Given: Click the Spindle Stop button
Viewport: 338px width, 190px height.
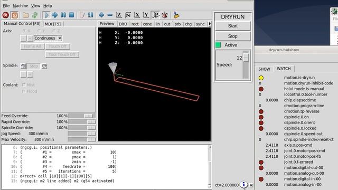Looking at the screenshot, I should 34,66.
